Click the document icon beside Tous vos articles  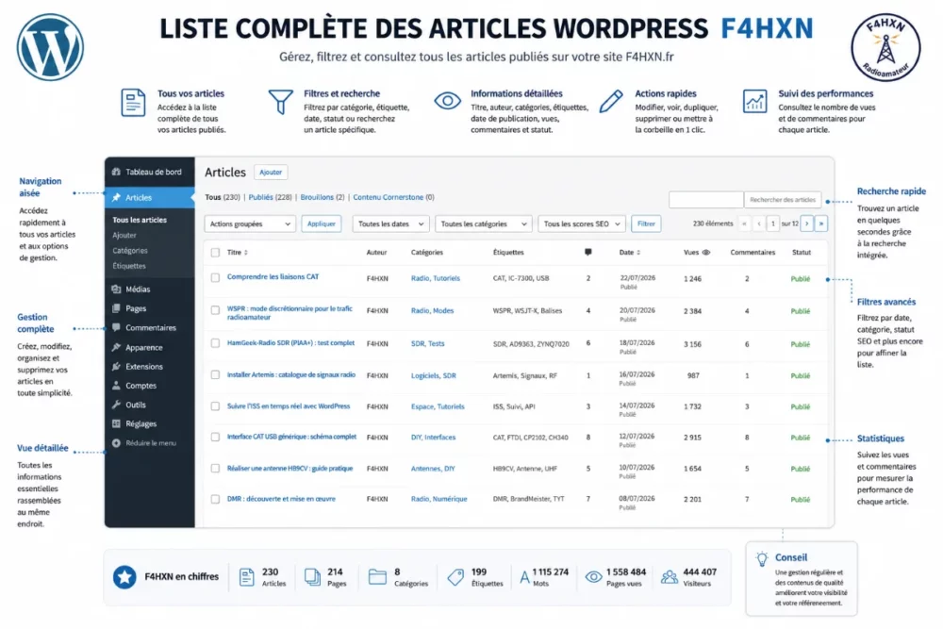pos(133,102)
